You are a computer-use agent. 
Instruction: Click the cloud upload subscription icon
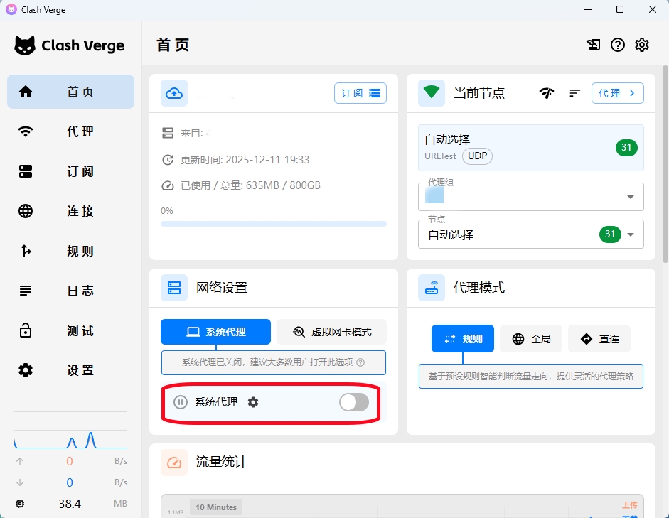coord(174,93)
